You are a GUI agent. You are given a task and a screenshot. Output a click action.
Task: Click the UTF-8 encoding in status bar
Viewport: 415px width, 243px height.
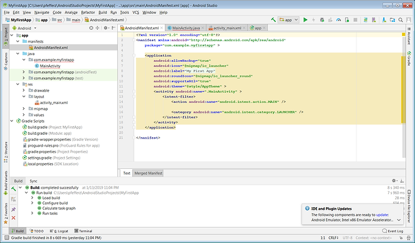(x=348, y=238)
